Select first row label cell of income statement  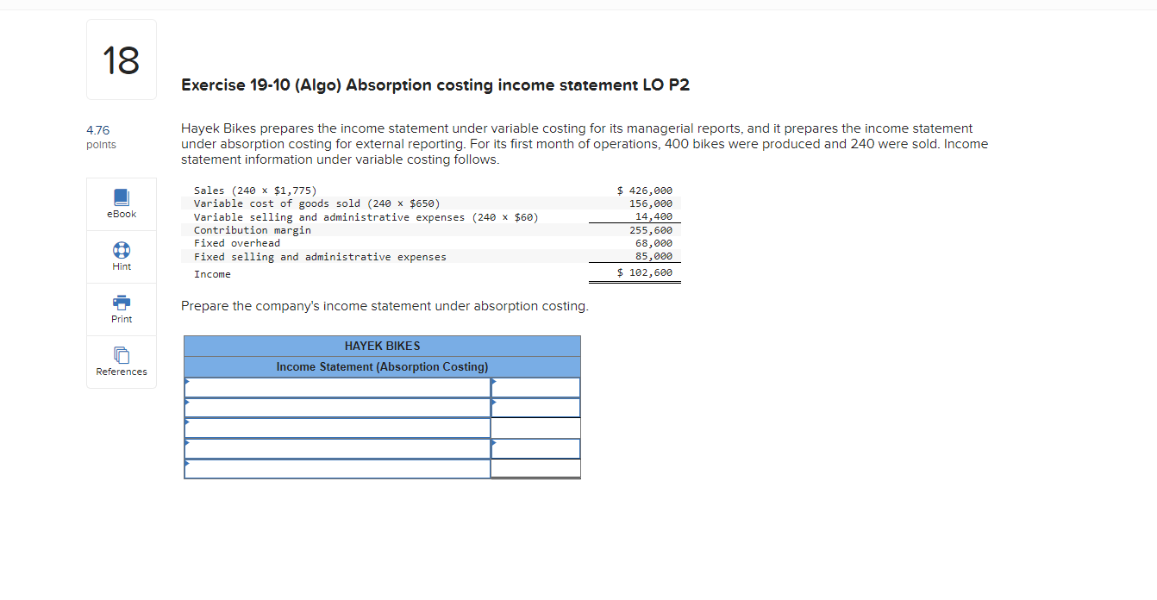[337, 388]
